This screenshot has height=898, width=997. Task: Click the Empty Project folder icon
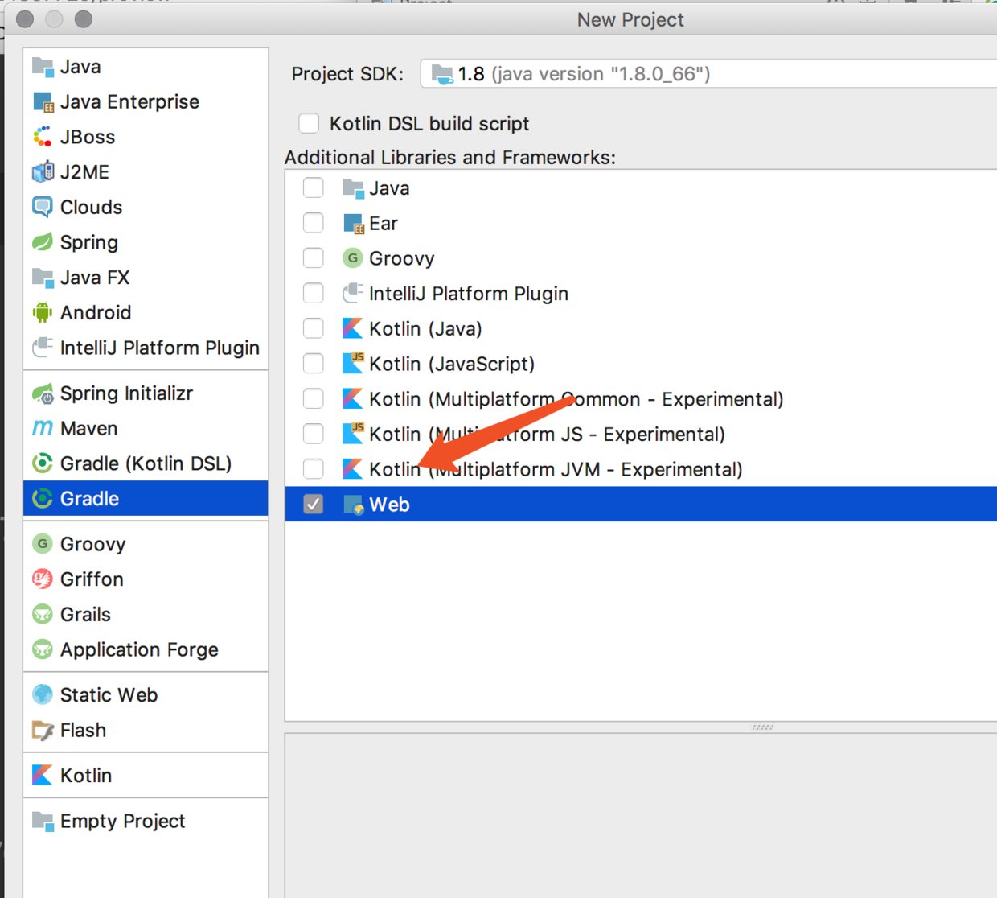pyautogui.click(x=43, y=821)
